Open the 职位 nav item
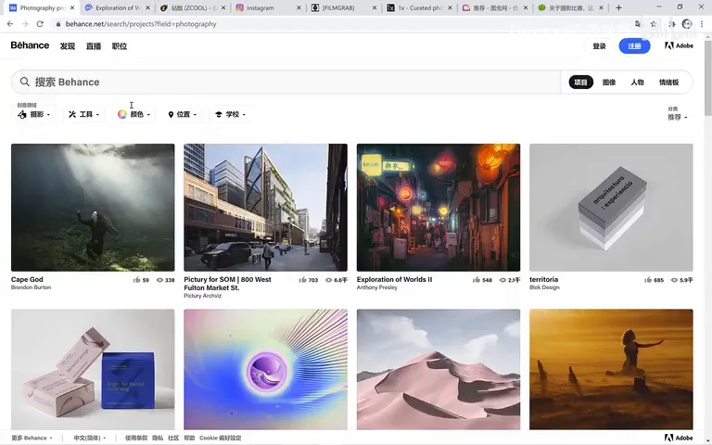Image resolution: width=712 pixels, height=445 pixels. click(x=120, y=46)
